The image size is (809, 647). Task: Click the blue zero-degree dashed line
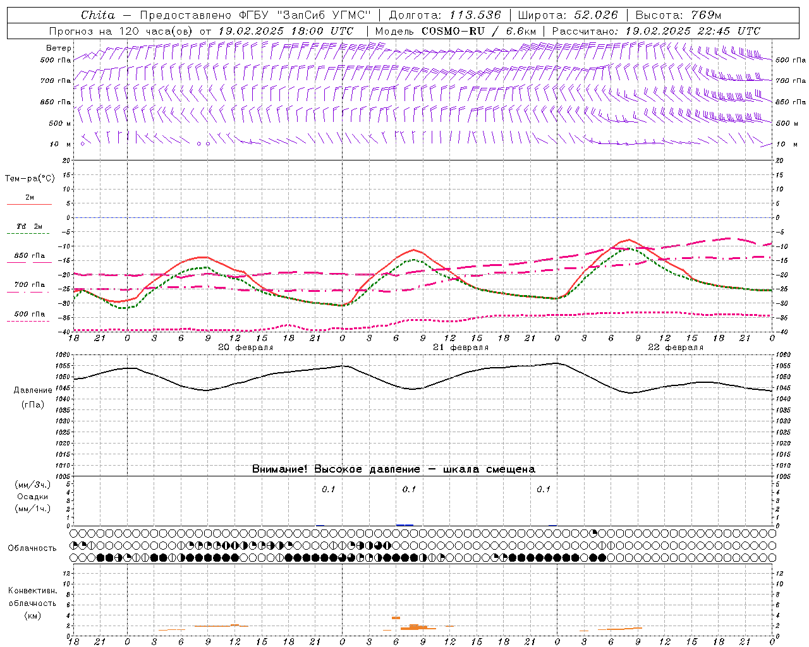[x=423, y=217]
